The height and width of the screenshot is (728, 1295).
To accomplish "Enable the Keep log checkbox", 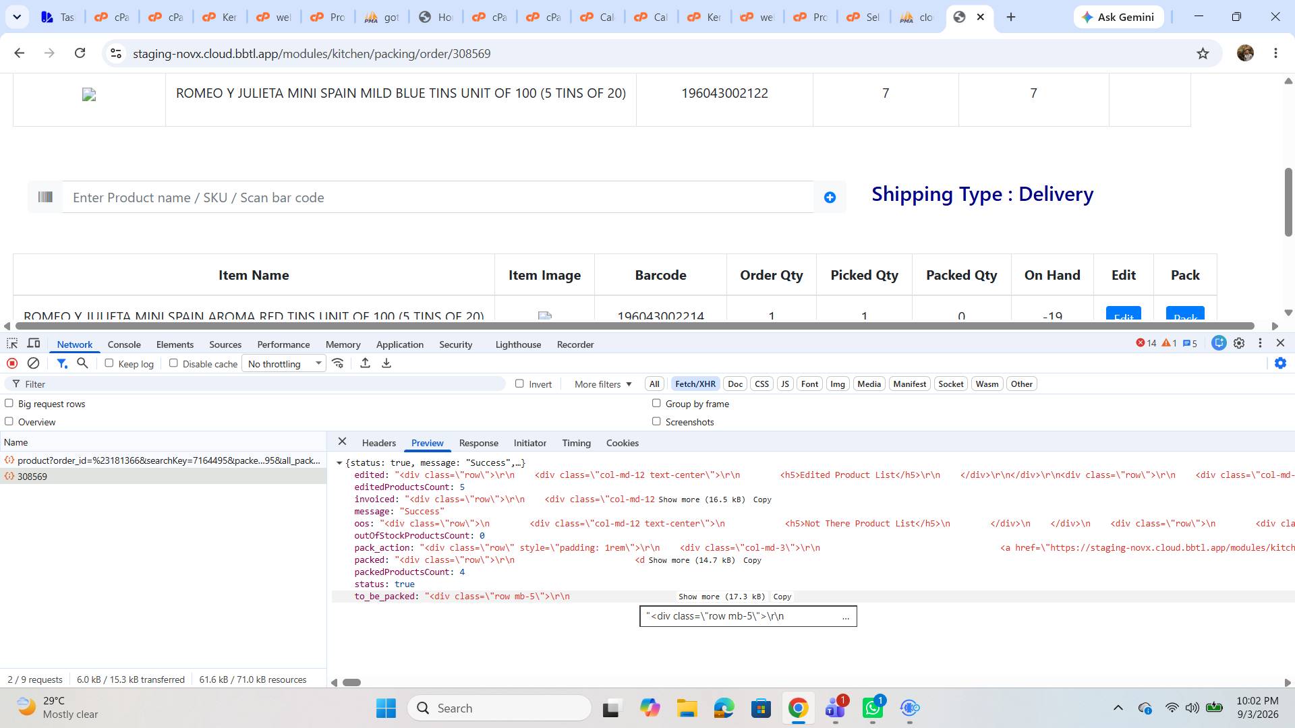I will click(x=109, y=363).
